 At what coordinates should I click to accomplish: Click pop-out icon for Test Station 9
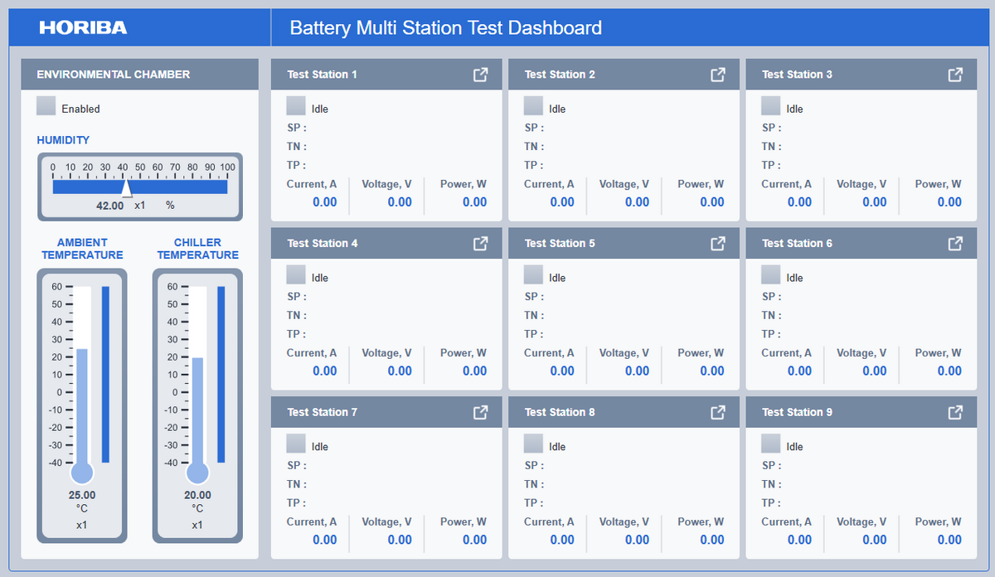[x=955, y=412]
